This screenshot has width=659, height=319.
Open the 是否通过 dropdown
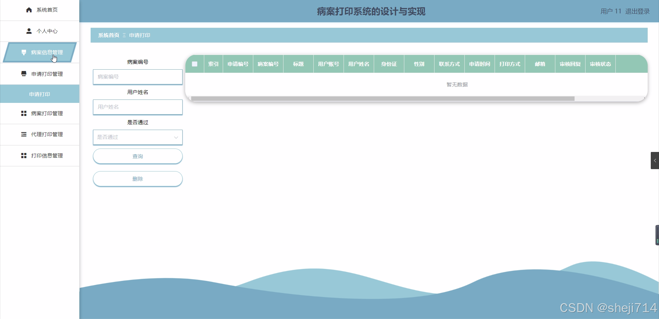coord(137,137)
